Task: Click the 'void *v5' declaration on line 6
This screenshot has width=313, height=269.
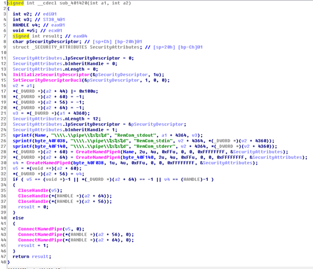Action: 25,31
